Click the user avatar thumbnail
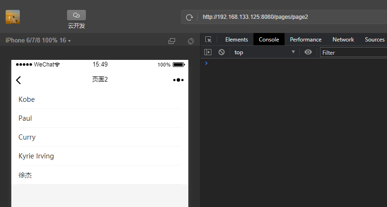Viewport: 387px width, 207px height. (13, 17)
